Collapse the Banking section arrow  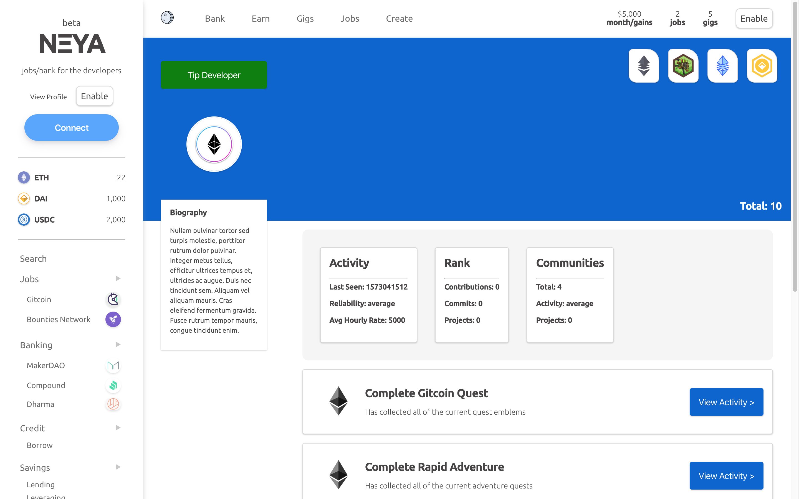(x=118, y=345)
